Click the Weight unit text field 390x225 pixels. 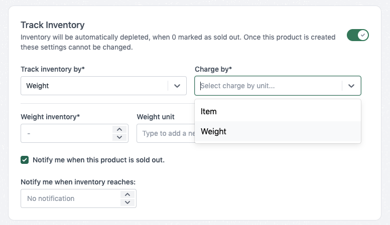point(166,134)
